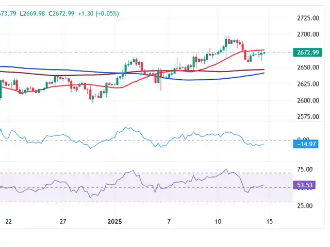
Task: Select date 10 on the time axis
Action: [219, 221]
